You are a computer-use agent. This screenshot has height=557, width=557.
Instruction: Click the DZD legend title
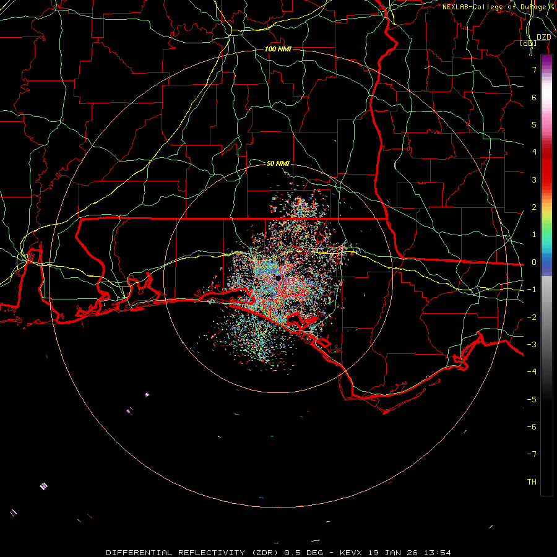[x=543, y=37]
